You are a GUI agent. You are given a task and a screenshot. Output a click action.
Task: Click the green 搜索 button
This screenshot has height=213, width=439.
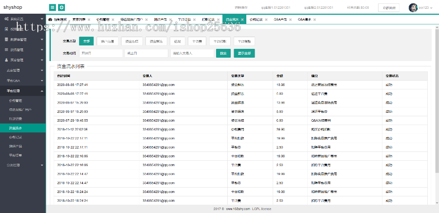(x=223, y=53)
